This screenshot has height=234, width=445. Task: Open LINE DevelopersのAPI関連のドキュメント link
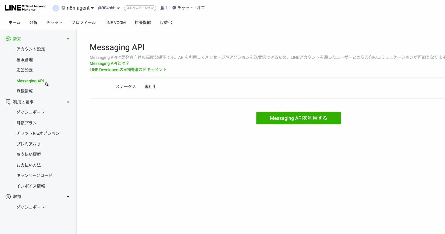[x=128, y=70]
